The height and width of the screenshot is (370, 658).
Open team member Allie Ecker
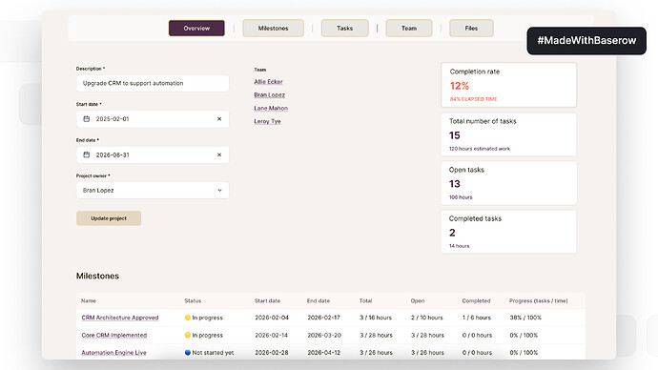268,81
